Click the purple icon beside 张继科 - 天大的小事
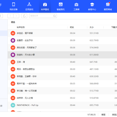 click(13, 55)
